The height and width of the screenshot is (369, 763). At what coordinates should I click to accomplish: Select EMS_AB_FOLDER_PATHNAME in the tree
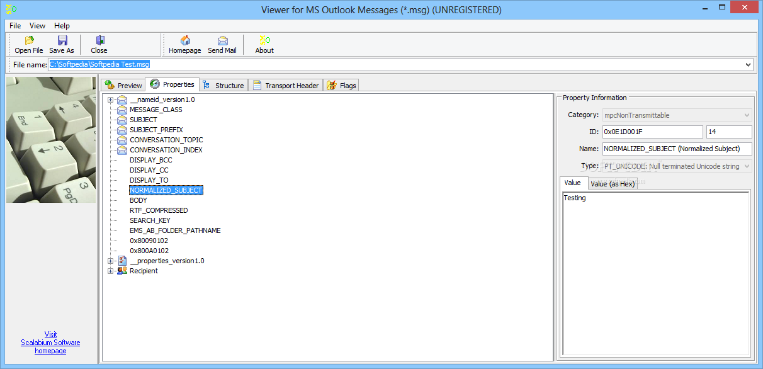coord(175,230)
